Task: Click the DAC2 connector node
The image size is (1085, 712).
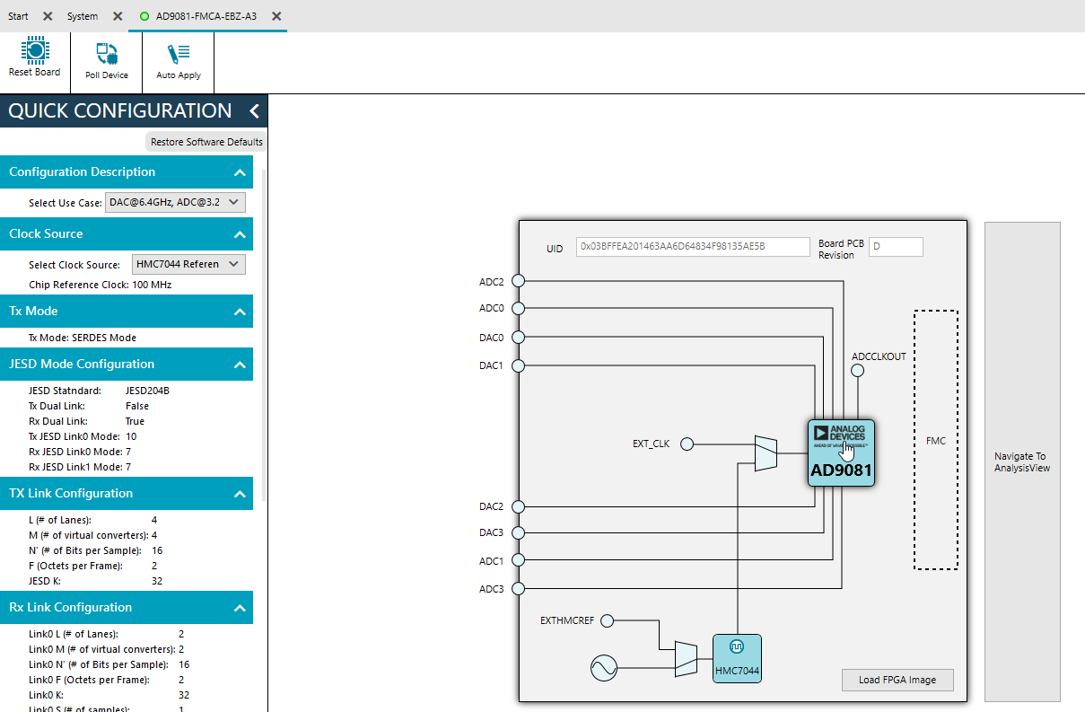Action: click(x=518, y=506)
